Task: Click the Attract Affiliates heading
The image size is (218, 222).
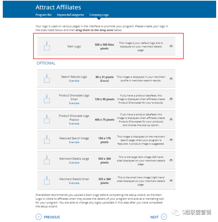Action: [58, 7]
